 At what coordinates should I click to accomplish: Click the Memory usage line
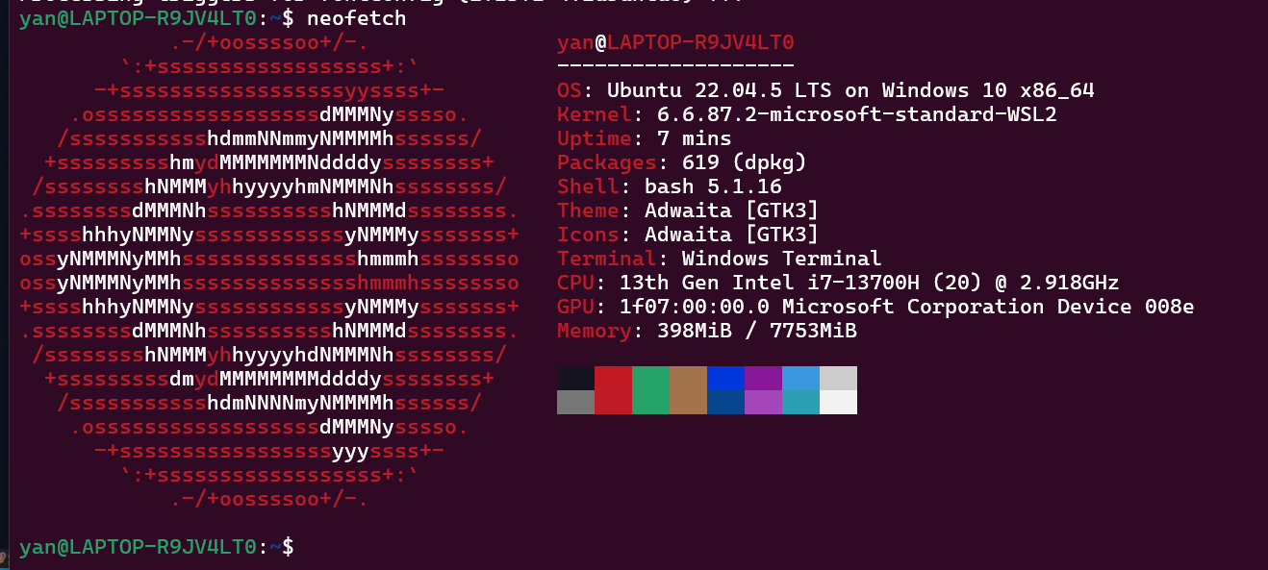click(x=706, y=331)
